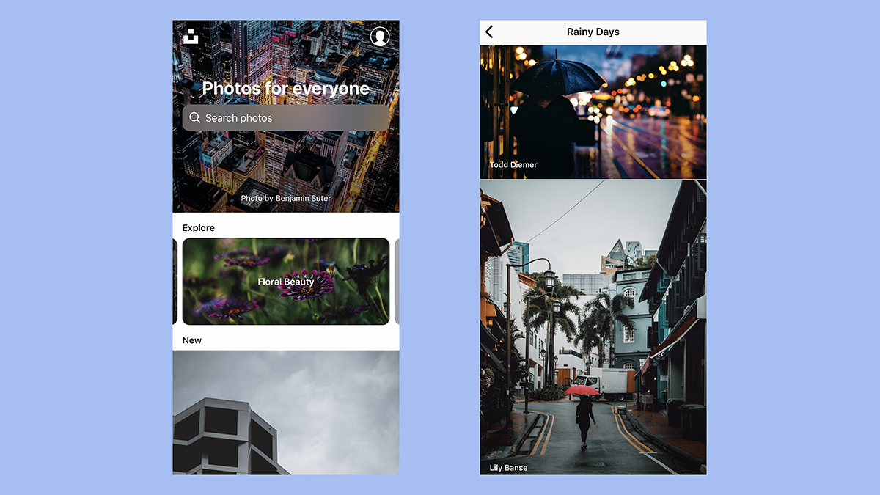Screen dimensions: 880x495
Task: Click the New section heading
Action: [x=192, y=340]
